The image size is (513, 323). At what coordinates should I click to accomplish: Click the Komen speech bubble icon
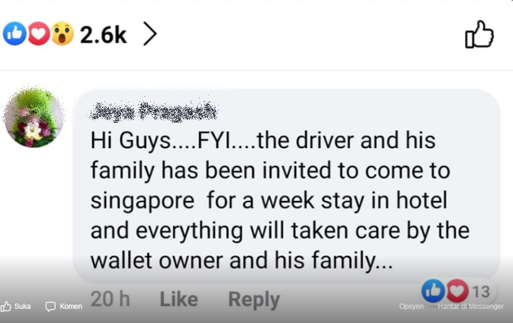click(51, 307)
